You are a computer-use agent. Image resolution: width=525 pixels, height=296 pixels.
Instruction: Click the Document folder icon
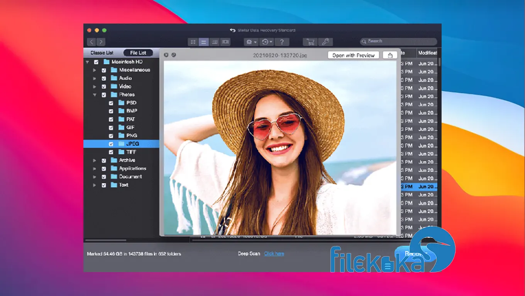coord(114,177)
